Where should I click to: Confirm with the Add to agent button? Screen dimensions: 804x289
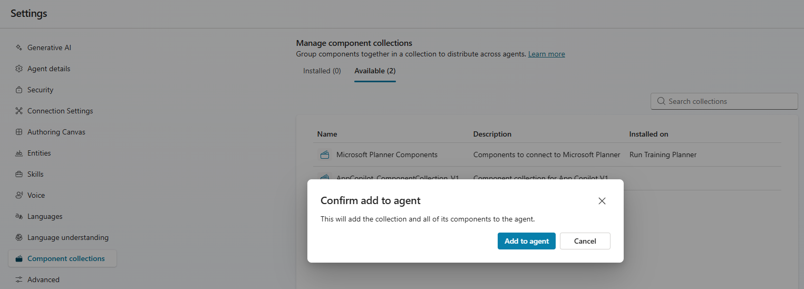[526, 241]
